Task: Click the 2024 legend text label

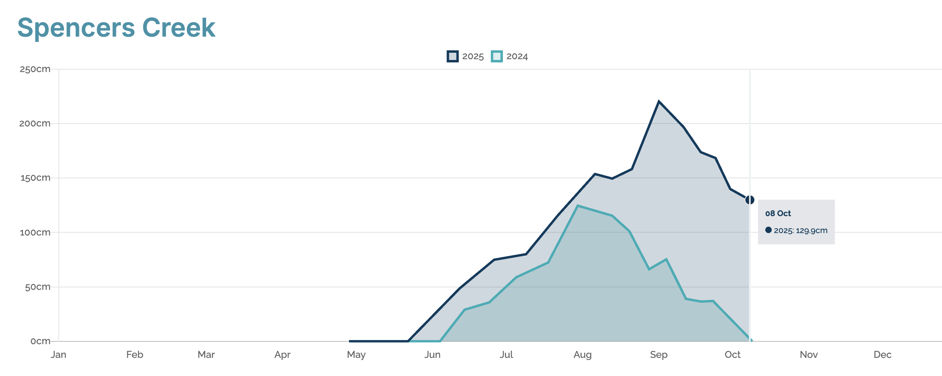Action: point(517,56)
